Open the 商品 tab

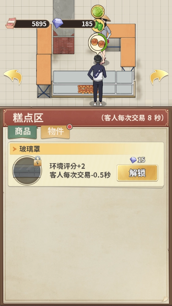click(23, 132)
